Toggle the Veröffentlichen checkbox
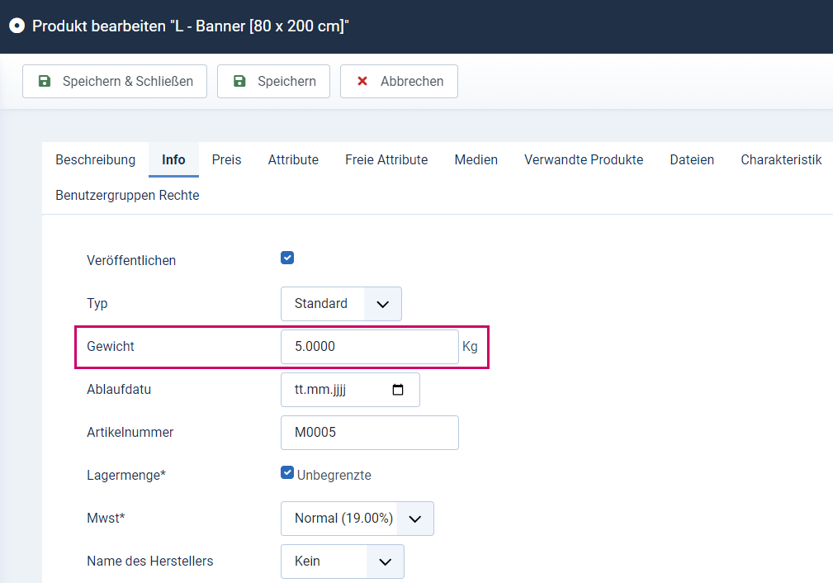This screenshot has height=583, width=833. [x=287, y=258]
